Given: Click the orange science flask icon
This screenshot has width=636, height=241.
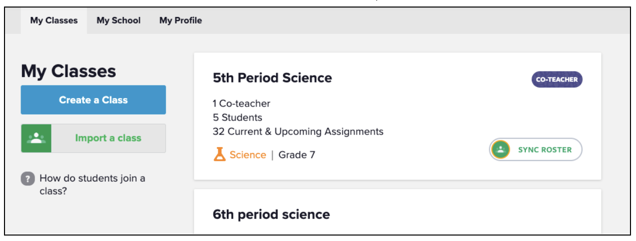Looking at the screenshot, I should click(220, 155).
